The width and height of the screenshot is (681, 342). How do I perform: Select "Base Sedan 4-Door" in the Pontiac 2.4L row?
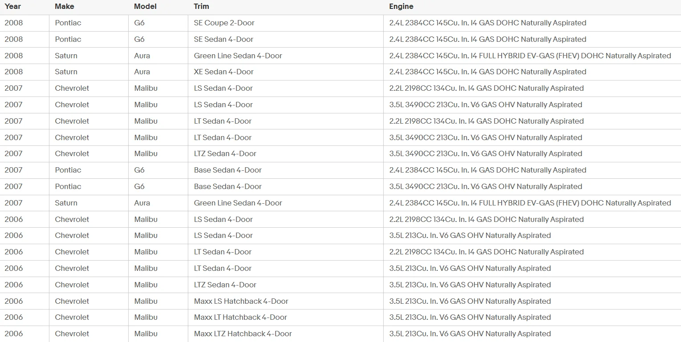pos(228,170)
